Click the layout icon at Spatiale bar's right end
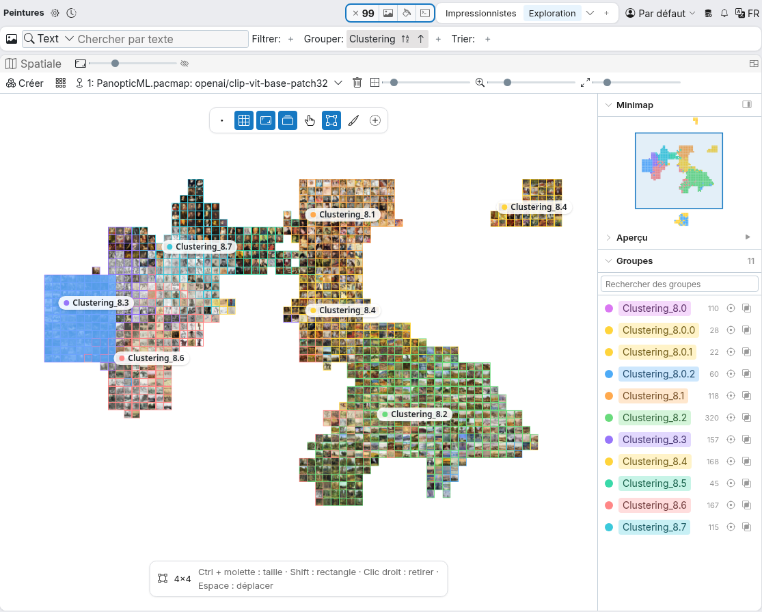Screen dimensions: 762x612 (x=754, y=64)
